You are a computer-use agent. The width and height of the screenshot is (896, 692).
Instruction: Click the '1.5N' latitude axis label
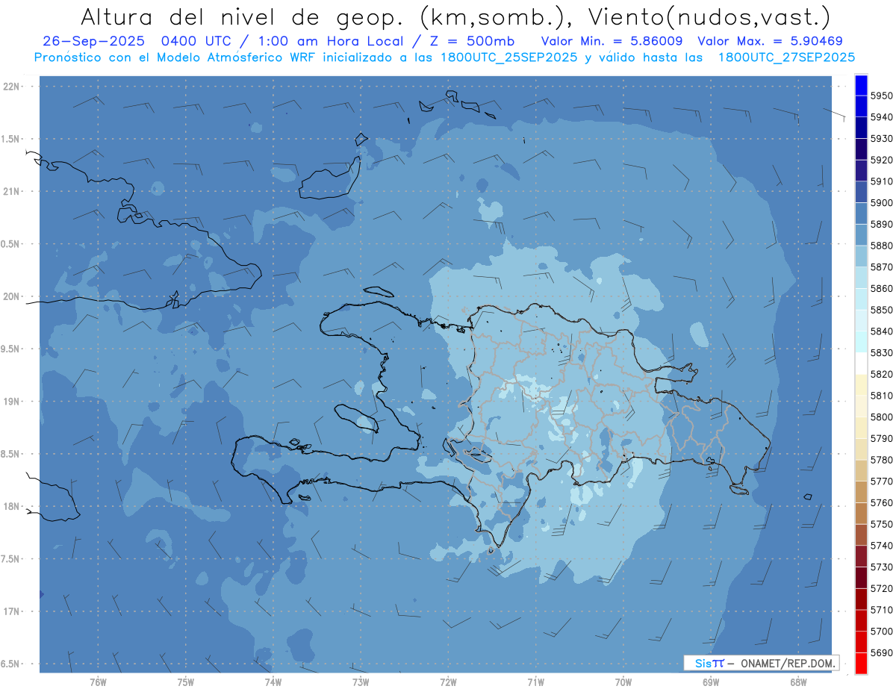pos(10,139)
